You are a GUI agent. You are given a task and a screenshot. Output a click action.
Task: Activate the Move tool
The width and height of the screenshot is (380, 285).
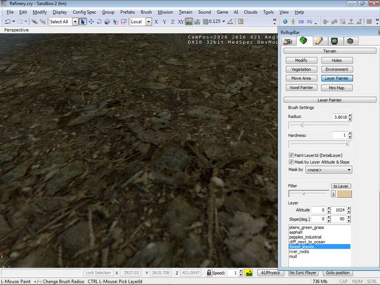91,22
